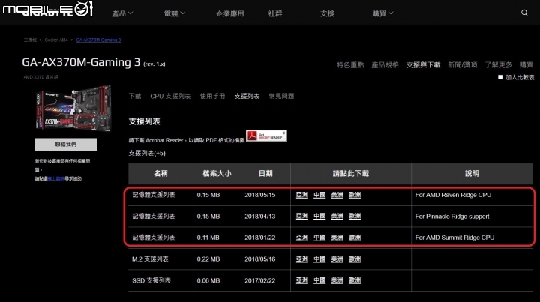Download Summit Ridge list from 亞洲
Image resolution: width=540 pixels, height=302 pixels.
302,238
